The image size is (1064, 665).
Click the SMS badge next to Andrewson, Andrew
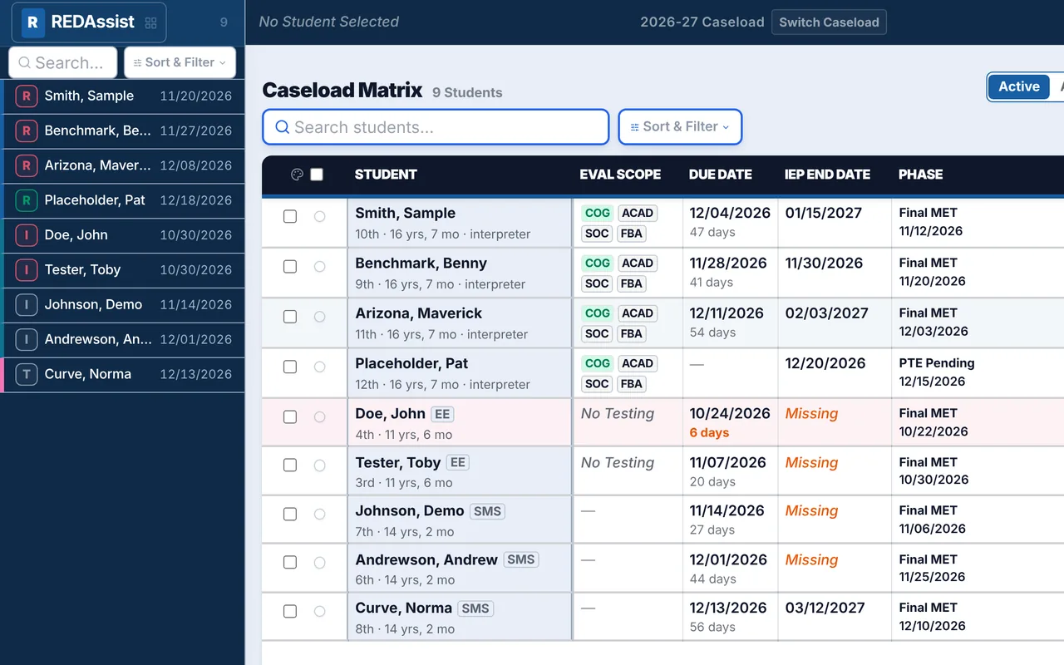point(521,559)
